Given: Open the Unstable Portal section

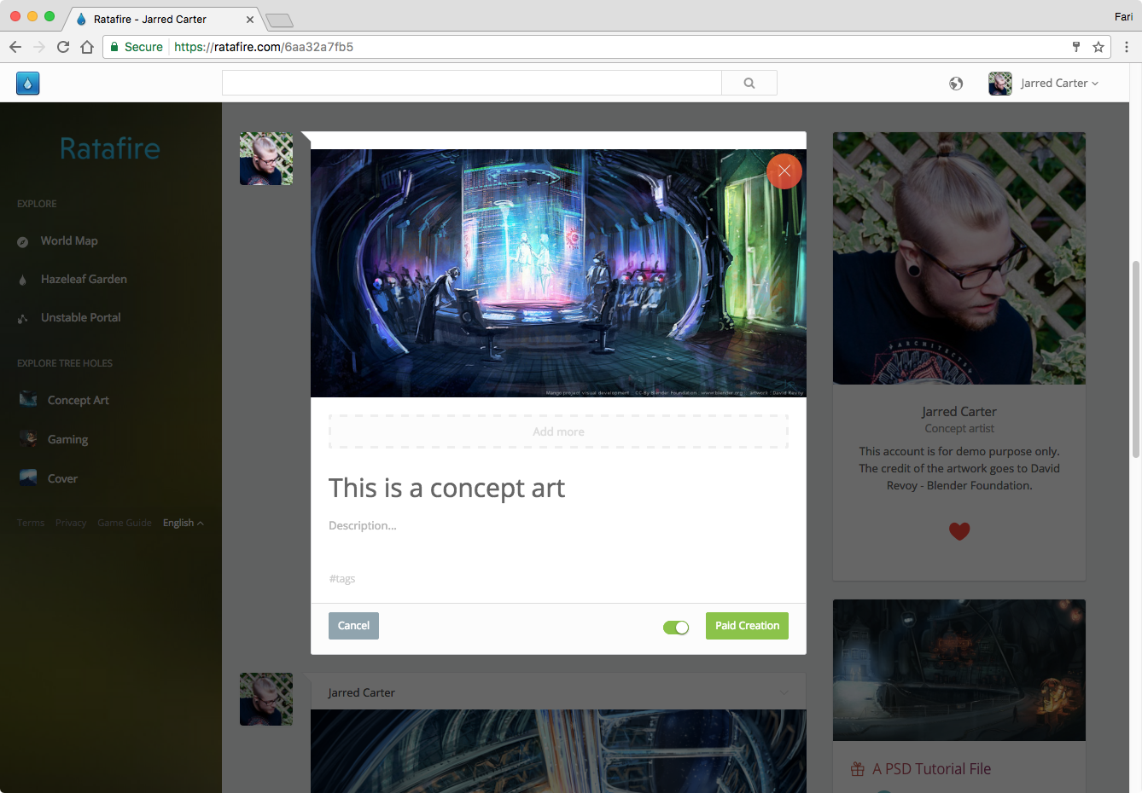Looking at the screenshot, I should [80, 317].
